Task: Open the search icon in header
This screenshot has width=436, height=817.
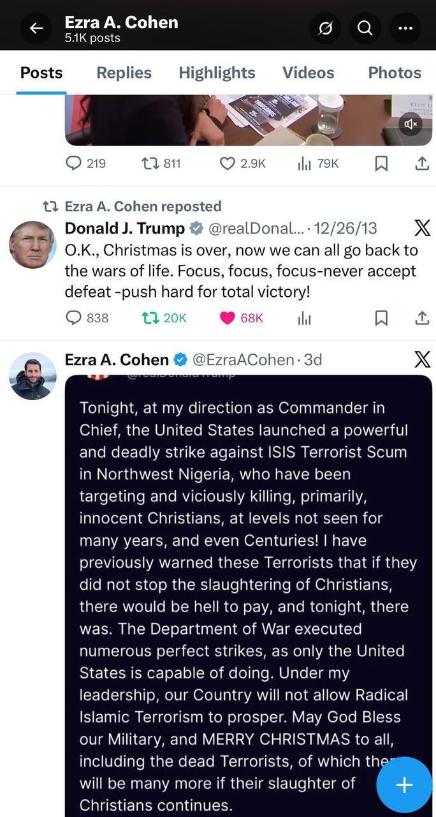Action: point(365,28)
